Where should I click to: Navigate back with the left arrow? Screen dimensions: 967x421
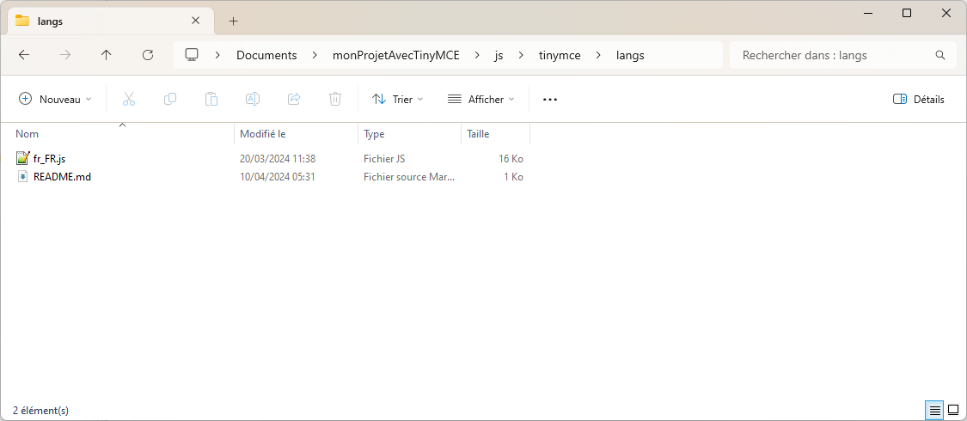pos(24,55)
